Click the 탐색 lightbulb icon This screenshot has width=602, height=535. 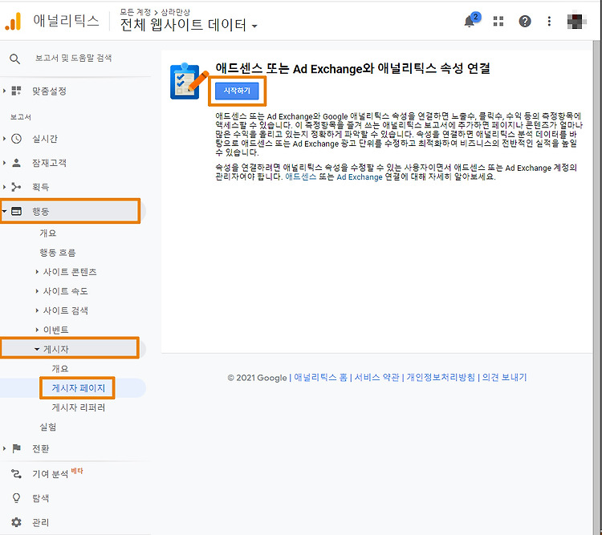click(16, 498)
